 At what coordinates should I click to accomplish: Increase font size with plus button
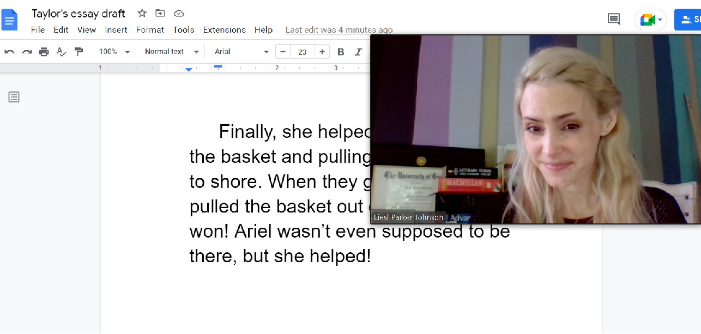pos(322,52)
